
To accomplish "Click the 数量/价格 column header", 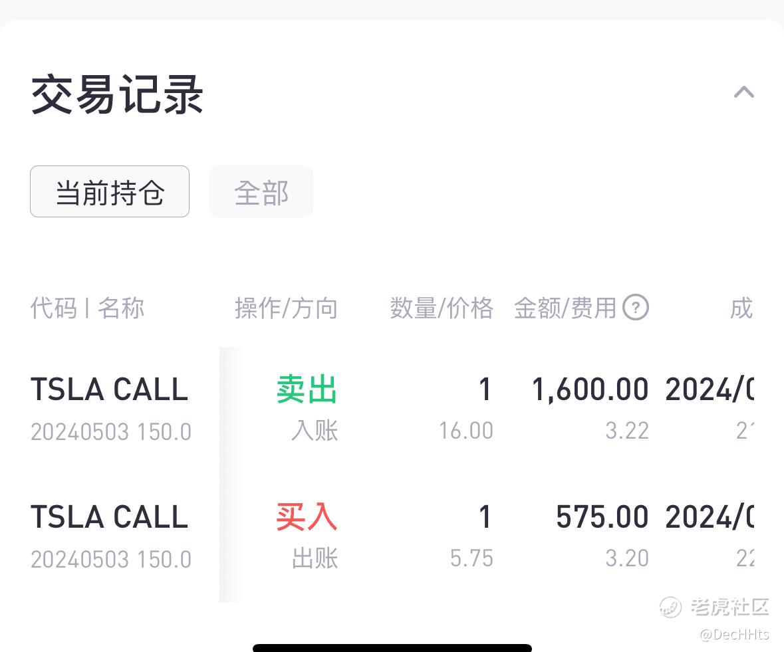I will 442,308.
